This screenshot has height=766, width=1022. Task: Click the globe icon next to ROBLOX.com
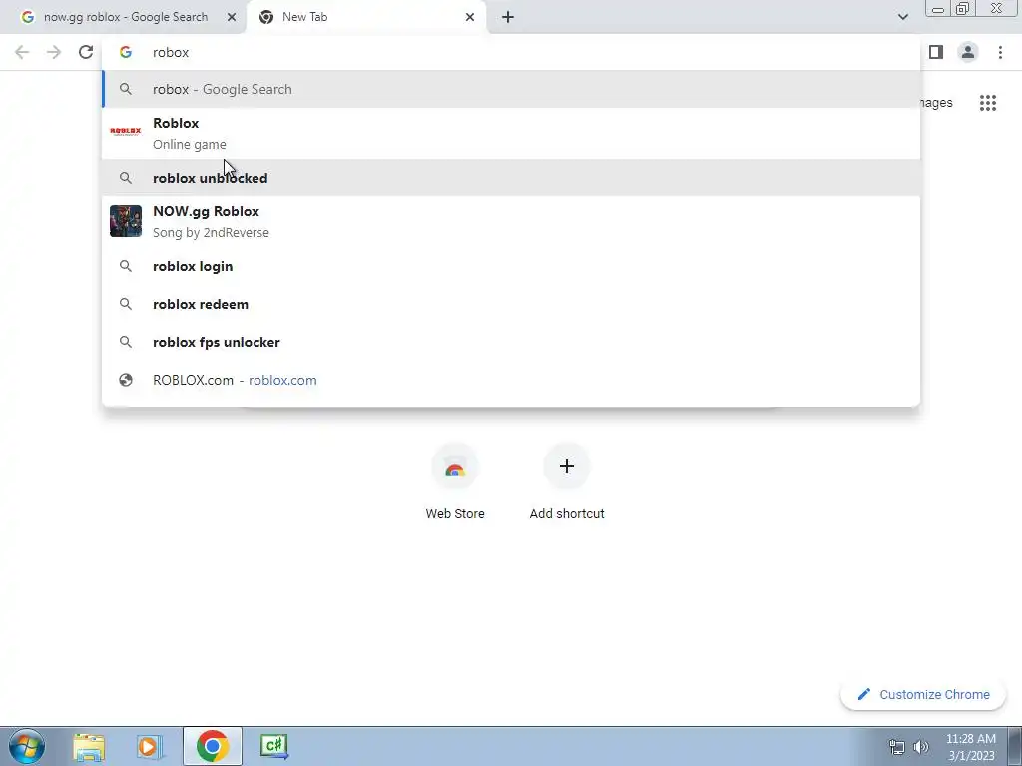tap(126, 380)
